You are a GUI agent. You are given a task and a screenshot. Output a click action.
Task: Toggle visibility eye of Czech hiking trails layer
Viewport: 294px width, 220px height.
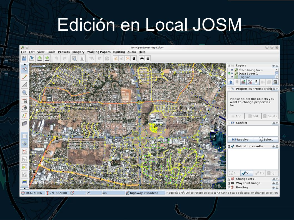pos(232,70)
